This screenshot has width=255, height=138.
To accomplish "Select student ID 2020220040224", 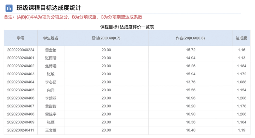I will click(21, 50).
